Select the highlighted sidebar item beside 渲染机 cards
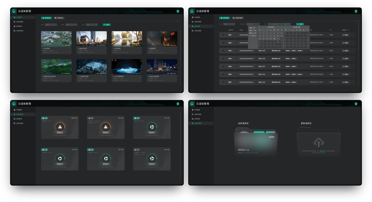 click(23, 114)
